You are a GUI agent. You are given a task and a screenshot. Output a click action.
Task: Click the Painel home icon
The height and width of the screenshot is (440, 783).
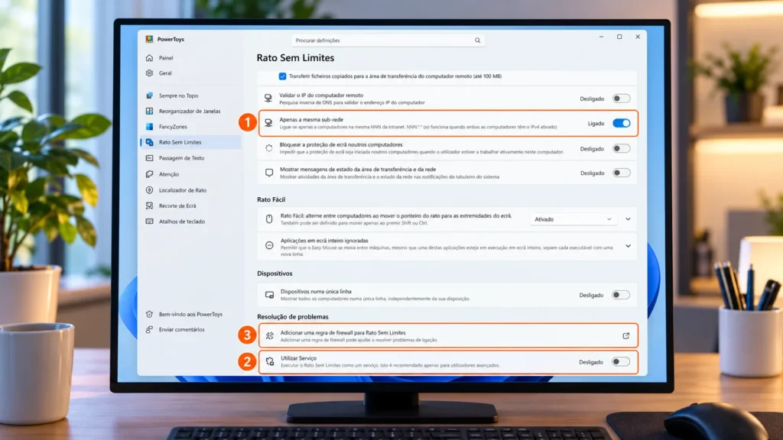[x=149, y=58]
